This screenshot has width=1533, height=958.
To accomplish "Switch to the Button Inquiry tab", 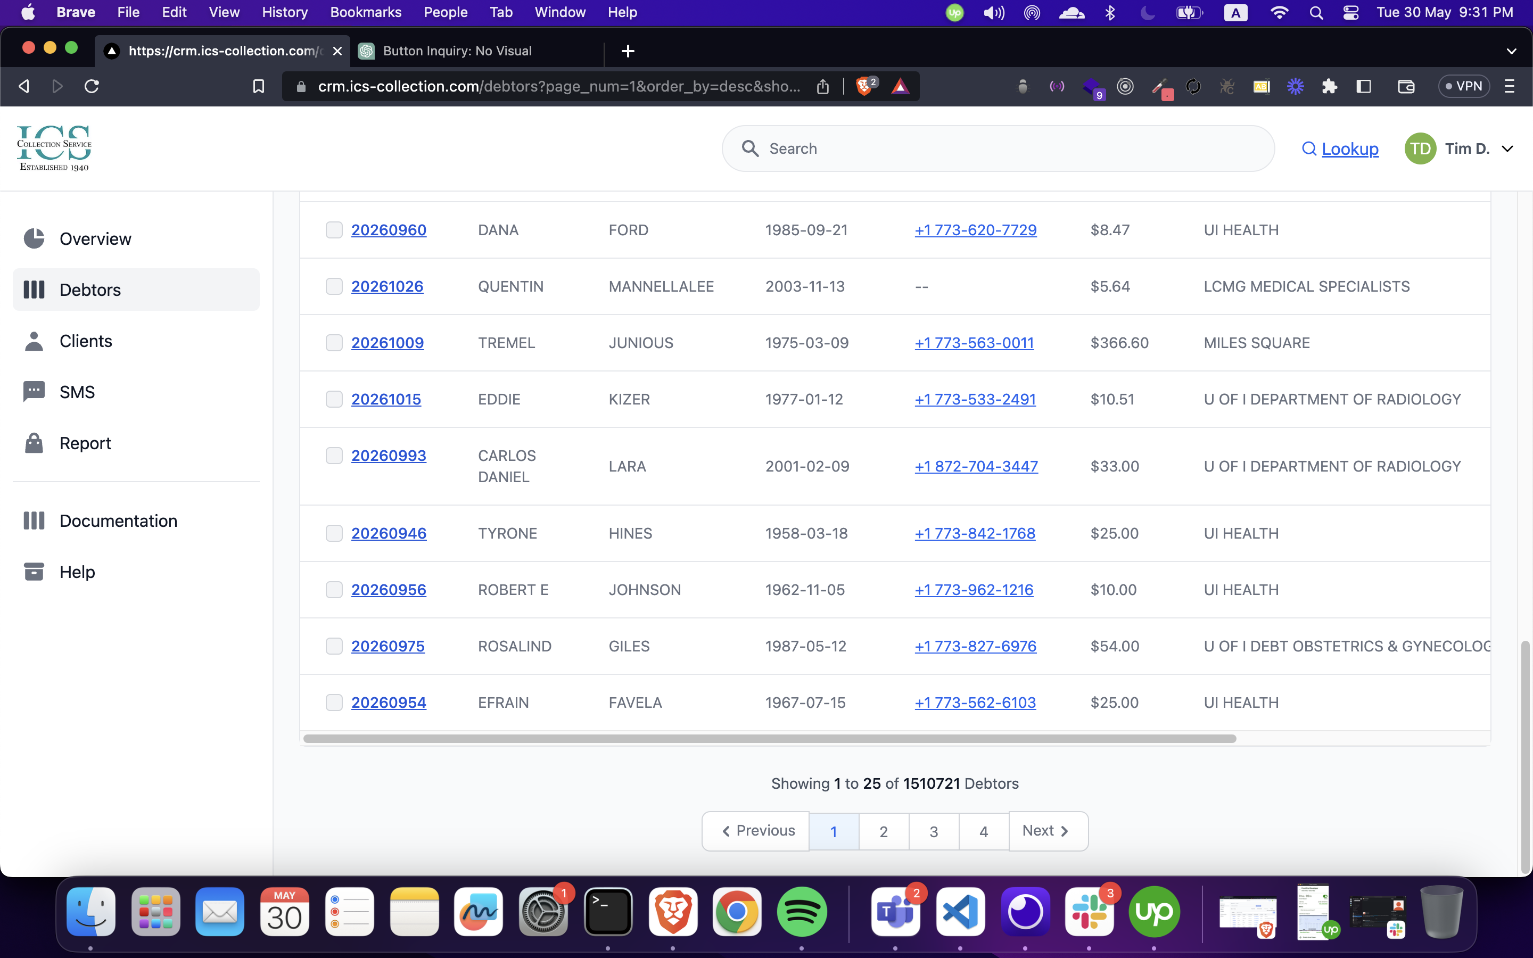I will coord(456,51).
